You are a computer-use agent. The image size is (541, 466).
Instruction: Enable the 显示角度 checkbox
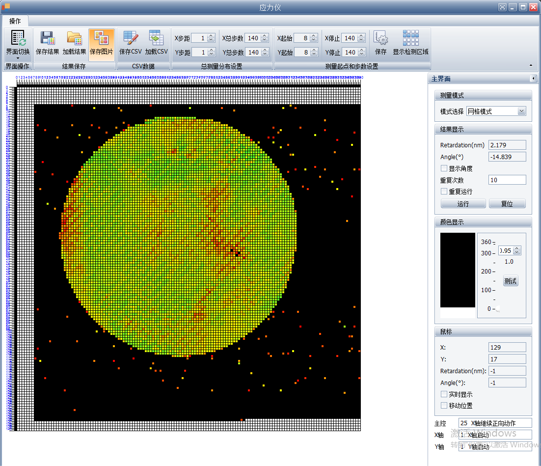(x=444, y=168)
